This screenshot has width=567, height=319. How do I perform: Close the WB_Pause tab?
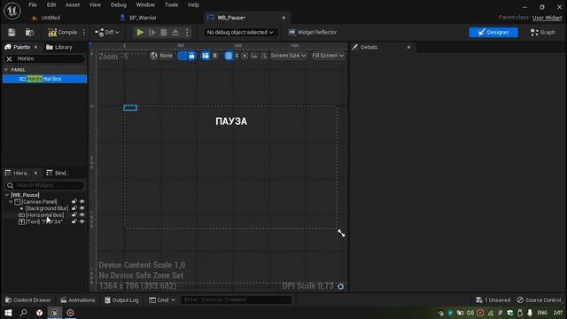coord(283,18)
